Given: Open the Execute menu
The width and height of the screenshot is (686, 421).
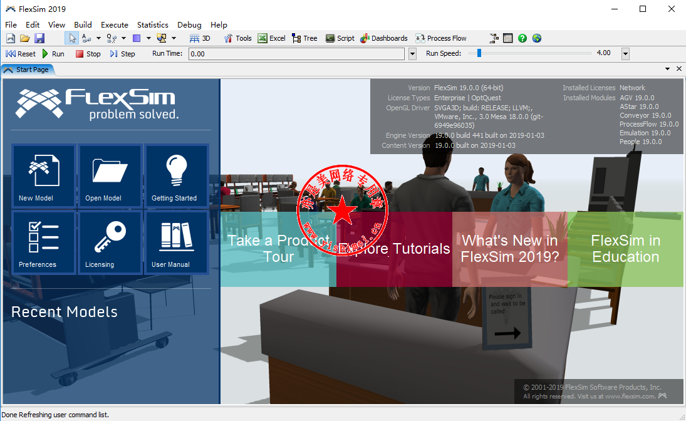Looking at the screenshot, I should [x=115, y=25].
